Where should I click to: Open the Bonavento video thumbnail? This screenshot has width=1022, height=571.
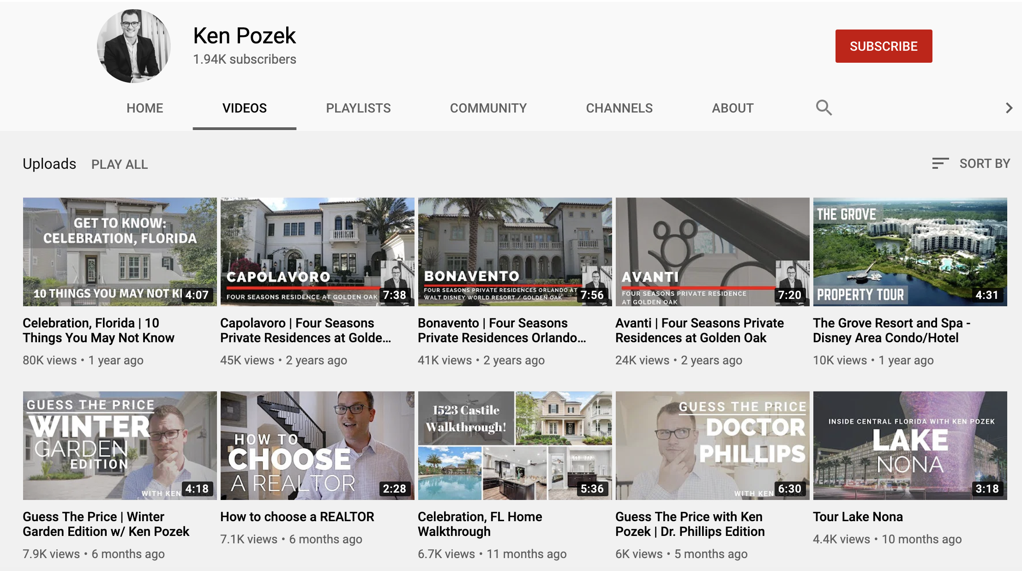click(x=515, y=252)
